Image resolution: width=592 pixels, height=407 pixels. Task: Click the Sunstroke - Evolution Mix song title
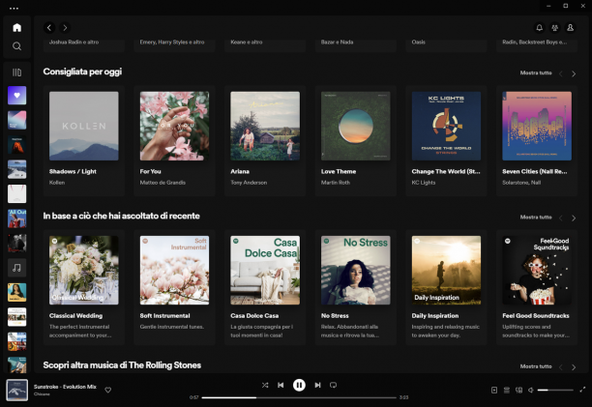pyautogui.click(x=65, y=387)
